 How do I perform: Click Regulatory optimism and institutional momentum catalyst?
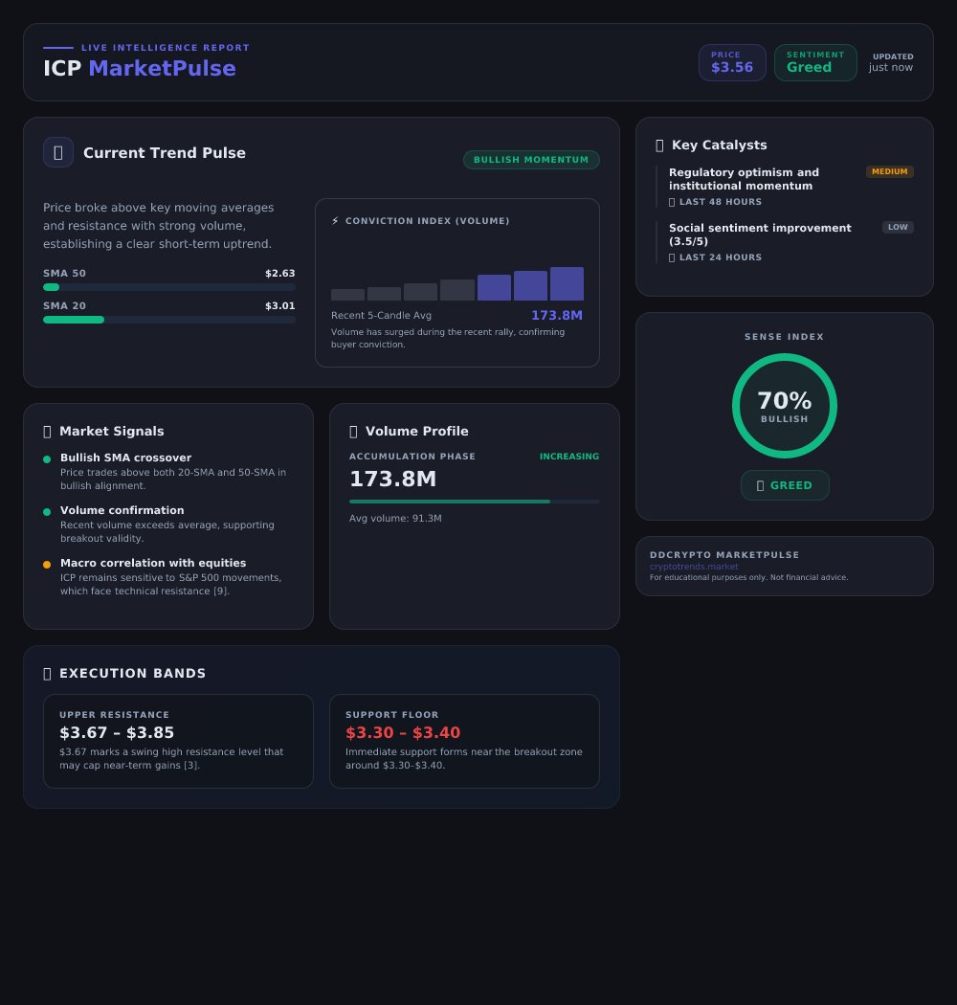744,179
